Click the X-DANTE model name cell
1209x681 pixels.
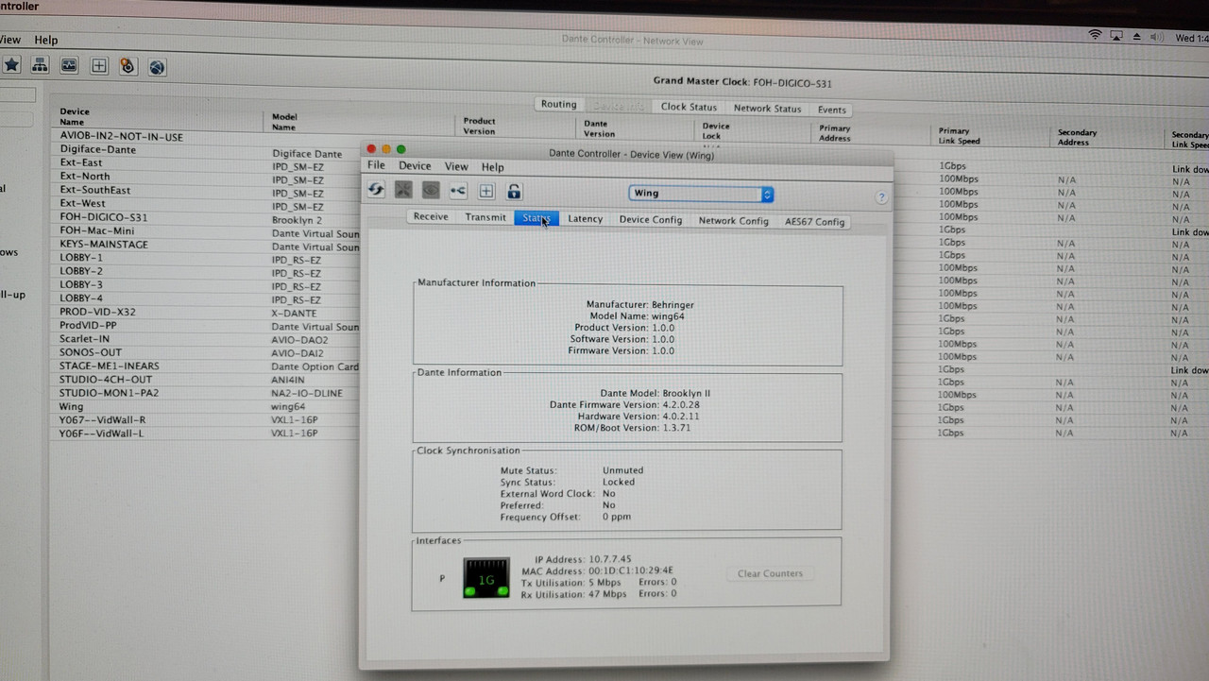click(295, 313)
